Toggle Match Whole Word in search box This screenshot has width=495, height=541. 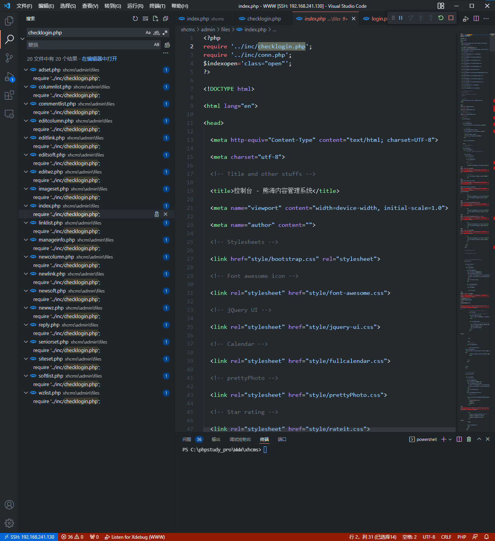(x=157, y=32)
